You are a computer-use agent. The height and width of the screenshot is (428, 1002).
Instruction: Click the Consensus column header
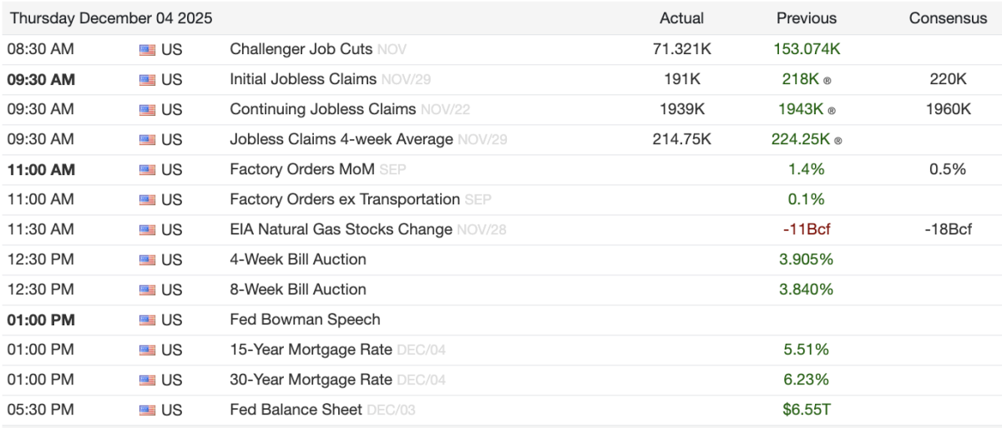click(948, 18)
